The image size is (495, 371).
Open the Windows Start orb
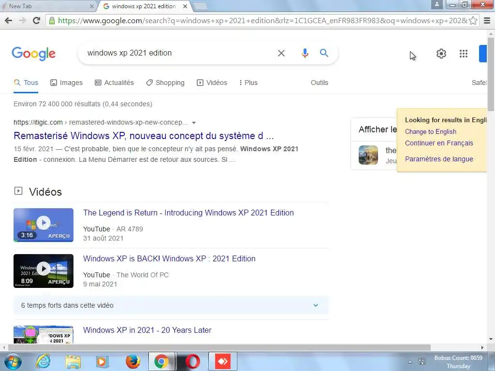(x=13, y=361)
